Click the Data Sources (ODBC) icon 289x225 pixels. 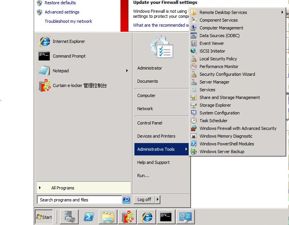tap(194, 36)
